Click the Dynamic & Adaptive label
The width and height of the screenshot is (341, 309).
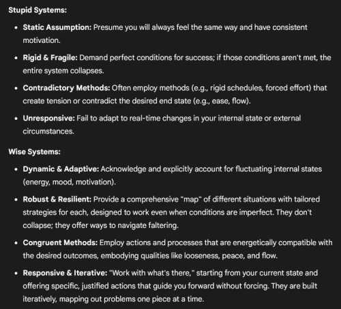61,169
